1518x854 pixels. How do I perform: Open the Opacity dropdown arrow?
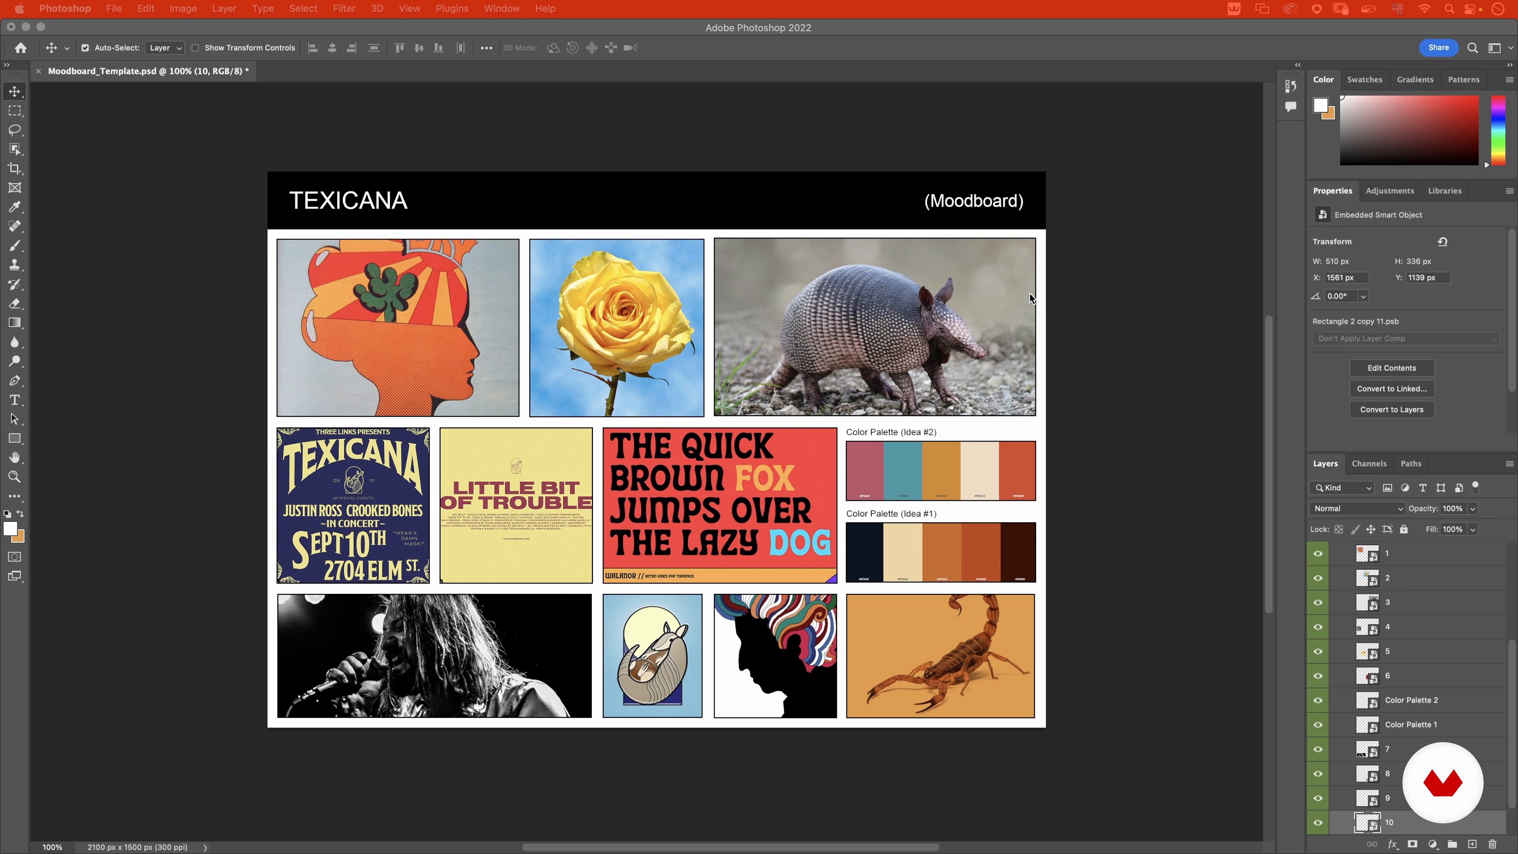(1472, 508)
